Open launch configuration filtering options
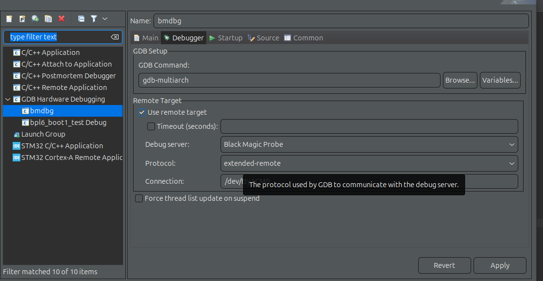543x281 pixels. coord(94,18)
